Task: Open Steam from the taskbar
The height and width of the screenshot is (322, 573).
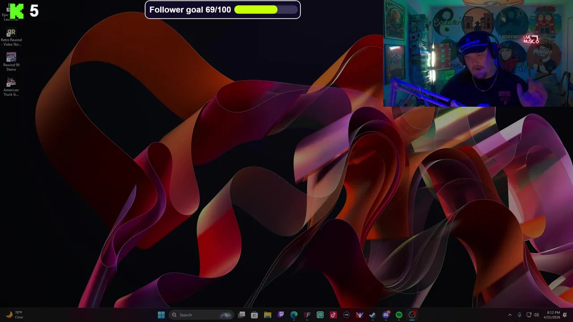Action: click(x=372, y=315)
